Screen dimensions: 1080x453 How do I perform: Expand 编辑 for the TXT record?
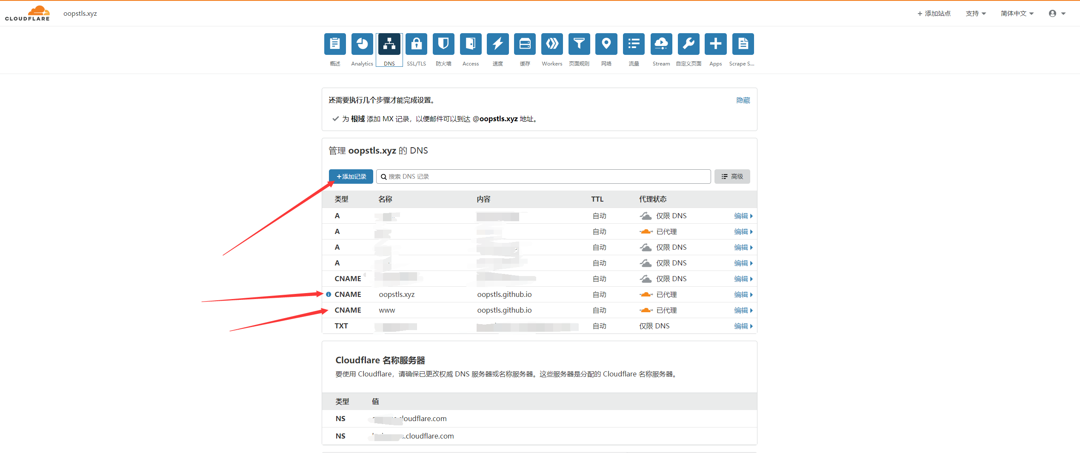coord(743,326)
